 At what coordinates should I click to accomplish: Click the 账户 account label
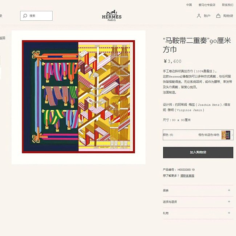207,16
